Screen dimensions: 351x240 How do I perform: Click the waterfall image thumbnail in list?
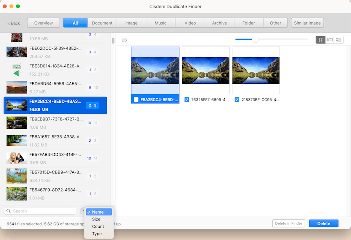[16, 123]
